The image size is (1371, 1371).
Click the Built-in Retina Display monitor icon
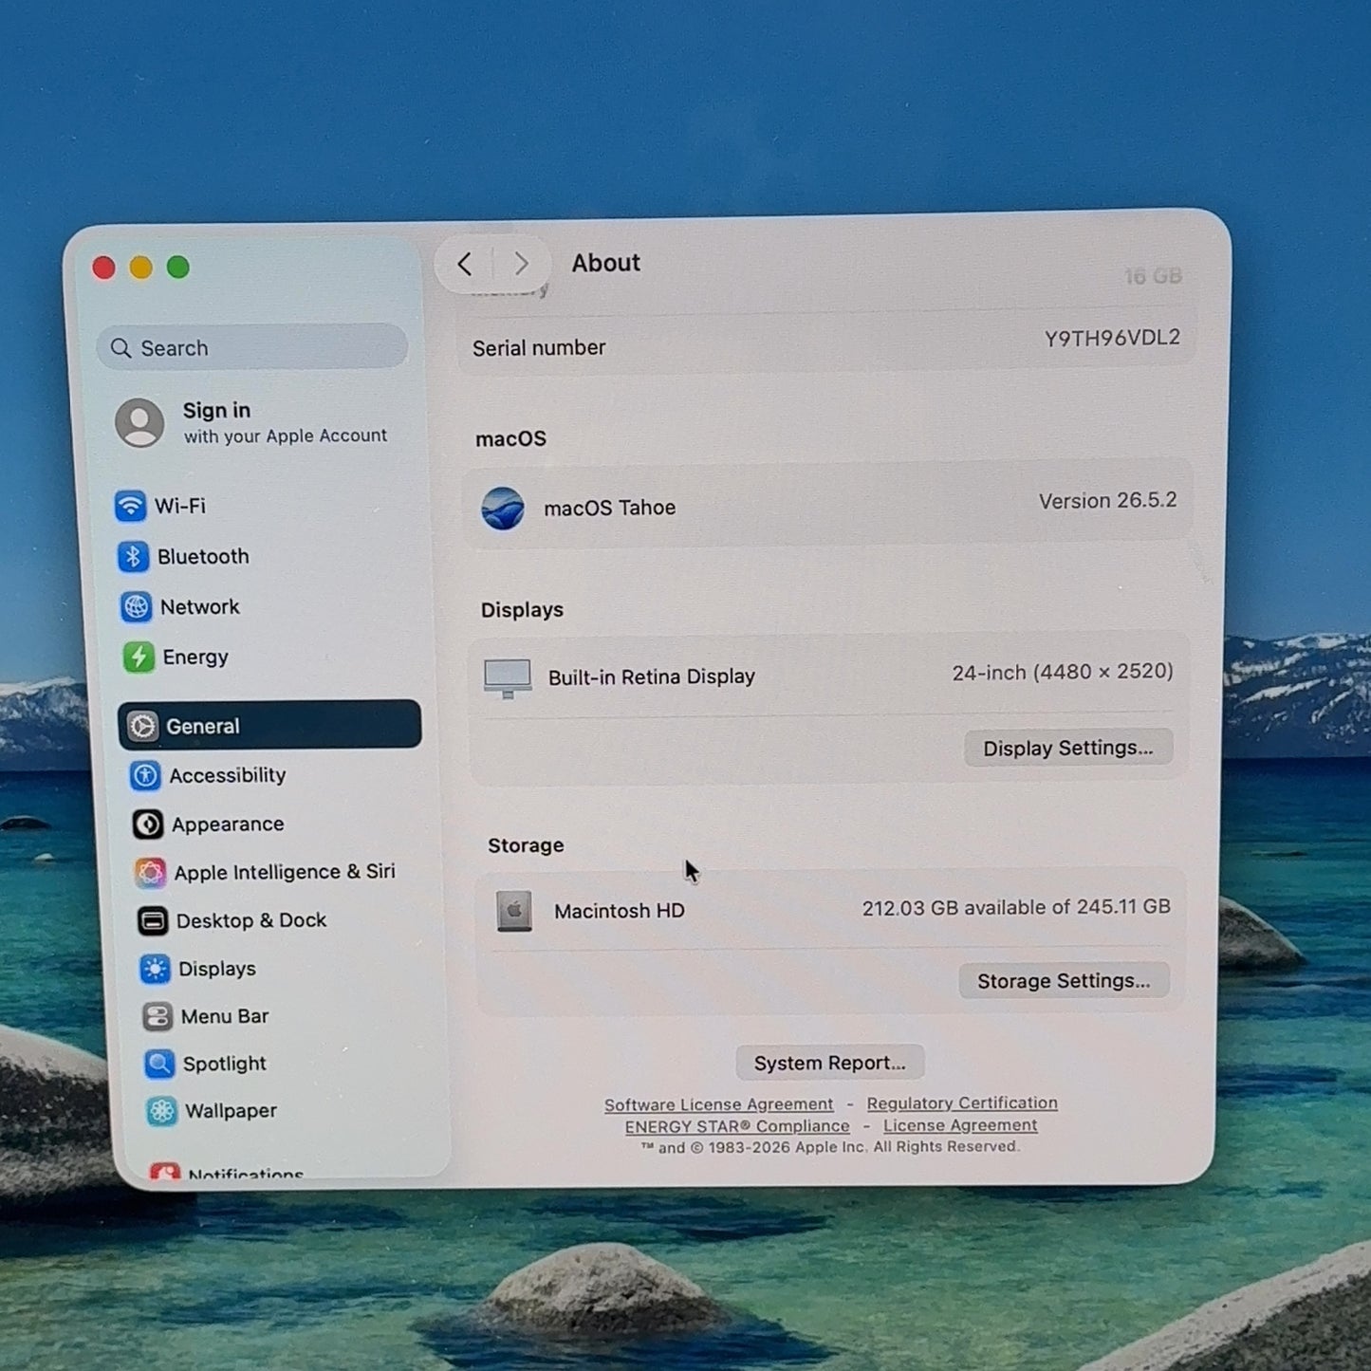(508, 678)
